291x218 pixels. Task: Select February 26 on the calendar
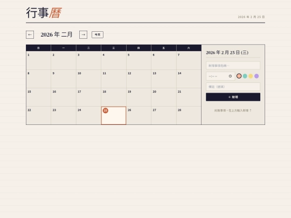[138, 116]
